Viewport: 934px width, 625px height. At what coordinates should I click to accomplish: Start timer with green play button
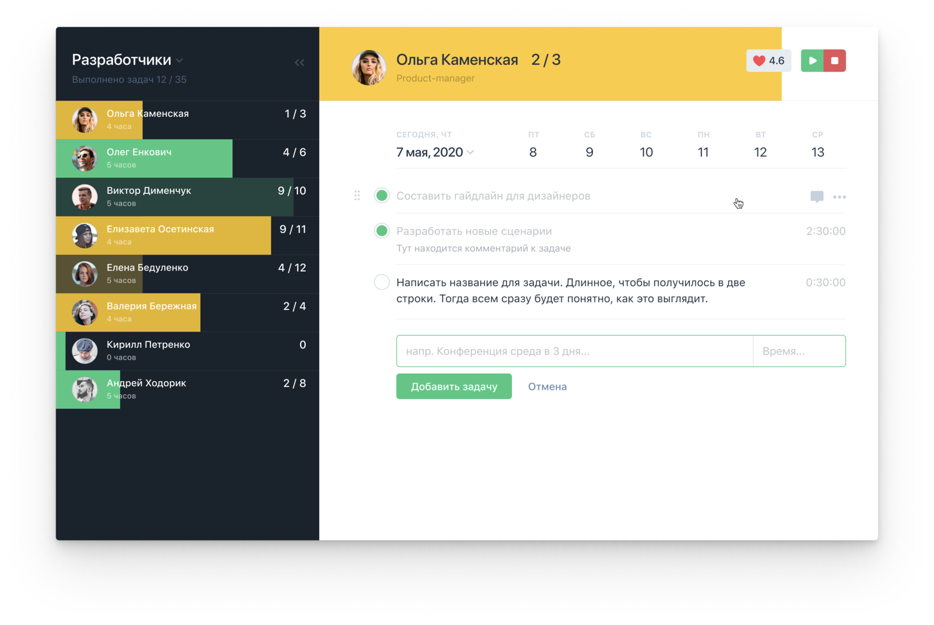coord(812,61)
